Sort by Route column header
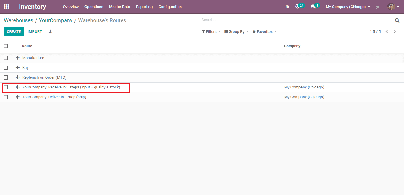Screen dimensions: 404x195 coord(27,46)
